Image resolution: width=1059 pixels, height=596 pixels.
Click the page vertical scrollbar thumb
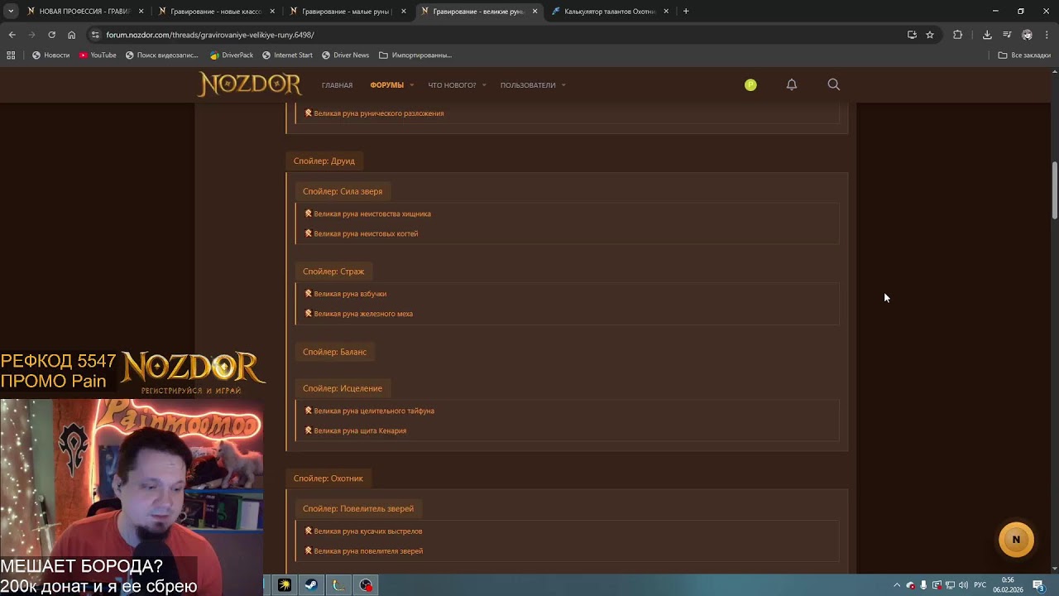point(1055,191)
